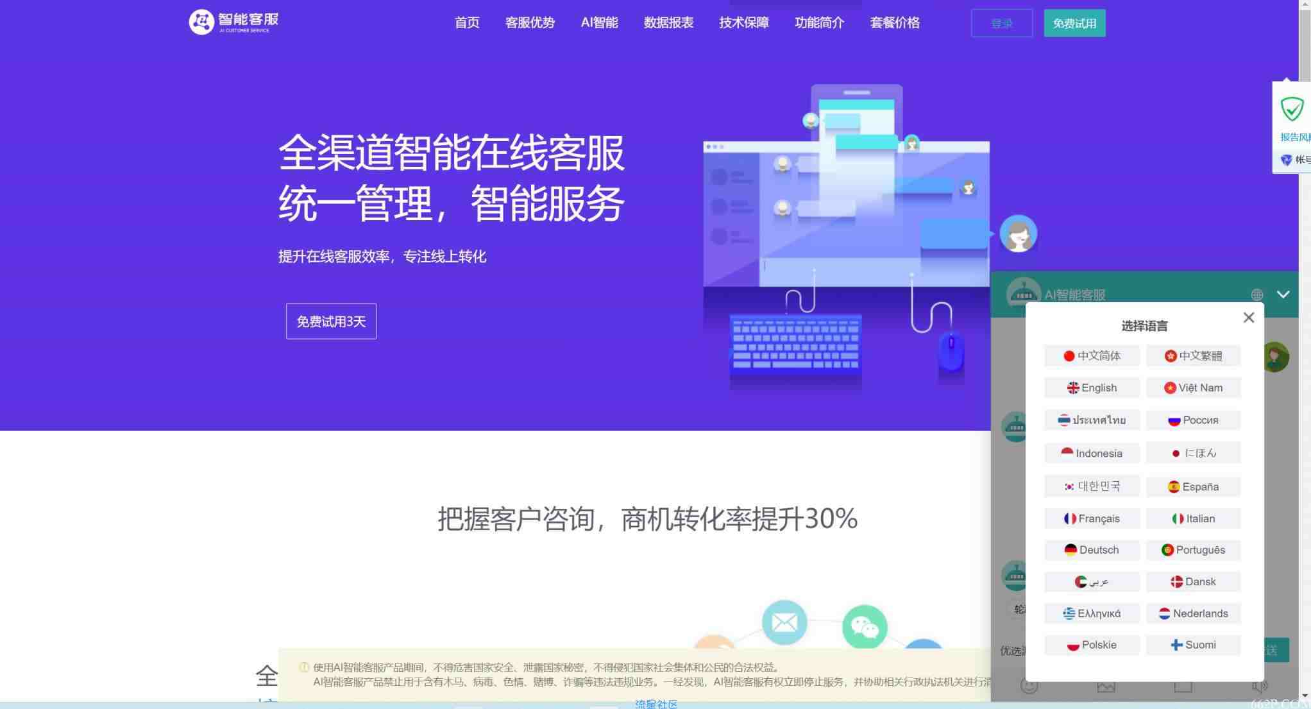Viewport: 1311px width, 709px height.
Task: Select Français language radio button
Action: [1092, 518]
